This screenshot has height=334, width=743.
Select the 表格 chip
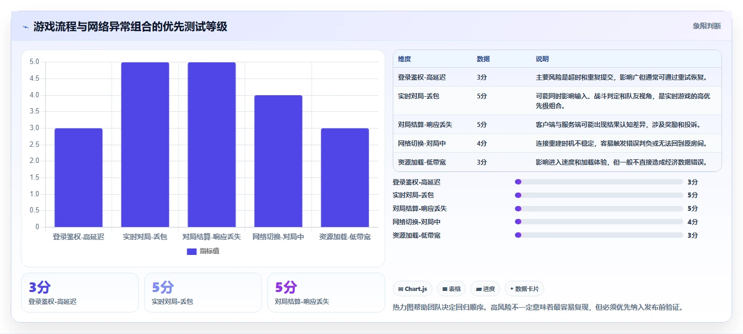click(451, 289)
